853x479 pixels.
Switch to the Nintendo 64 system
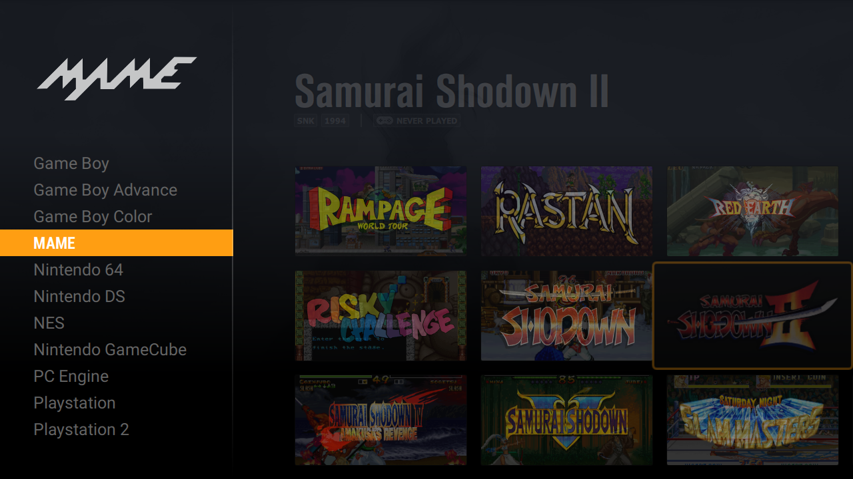79,269
